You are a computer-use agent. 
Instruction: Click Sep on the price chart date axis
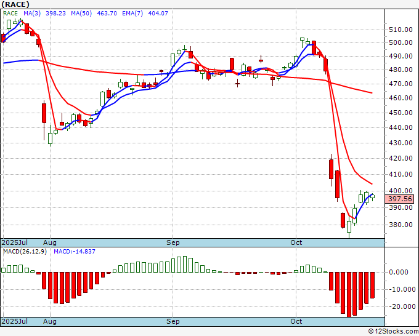coord(173,242)
